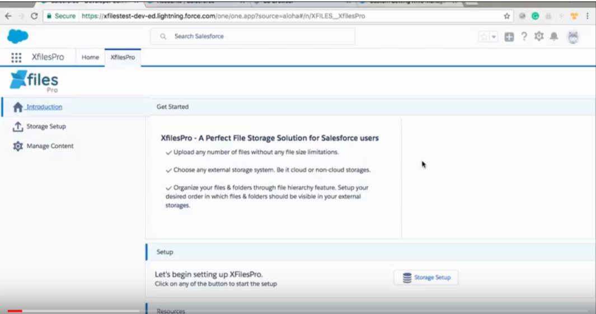This screenshot has height=314, width=596.
Task: Open the favorites list dropdown arrow
Action: pyautogui.click(x=494, y=37)
